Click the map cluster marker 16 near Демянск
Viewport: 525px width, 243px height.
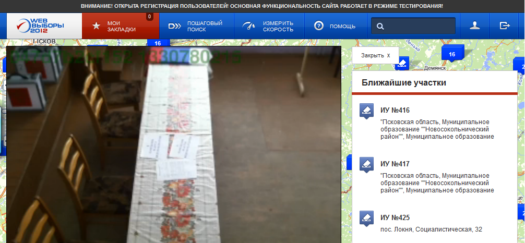click(452, 54)
